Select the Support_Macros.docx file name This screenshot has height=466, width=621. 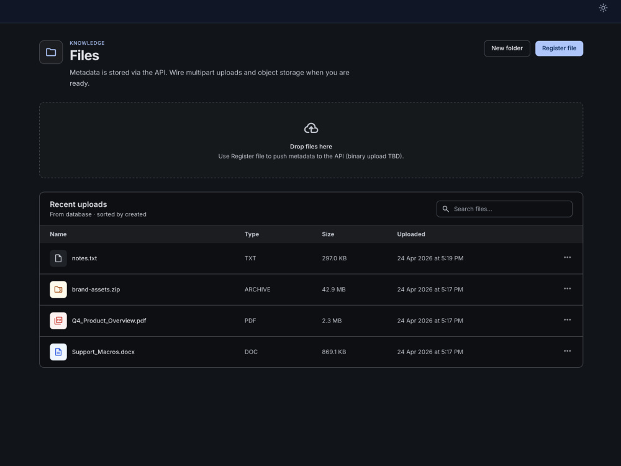click(103, 352)
